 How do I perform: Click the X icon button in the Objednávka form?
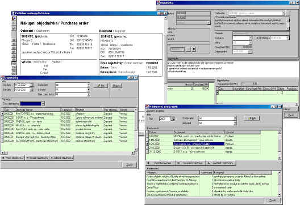(x=194, y=49)
